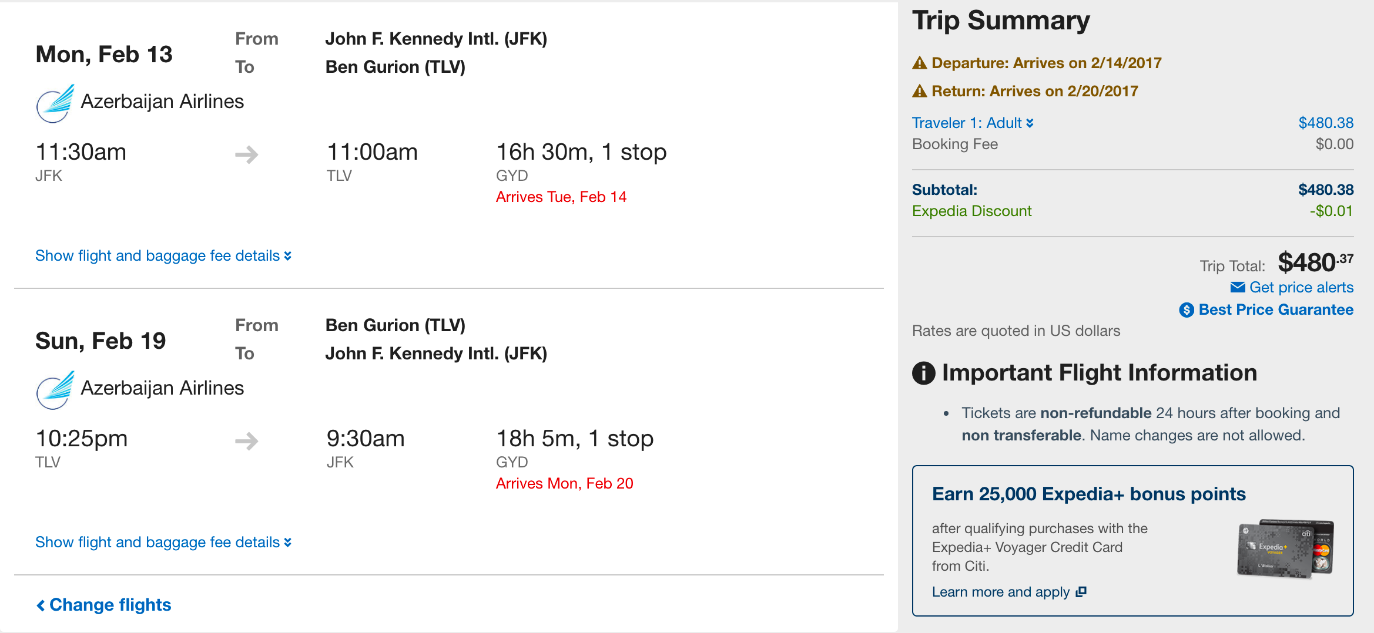Screen dimensions: 1374x633
Task: Go back with Change flights link
Action: click(104, 605)
